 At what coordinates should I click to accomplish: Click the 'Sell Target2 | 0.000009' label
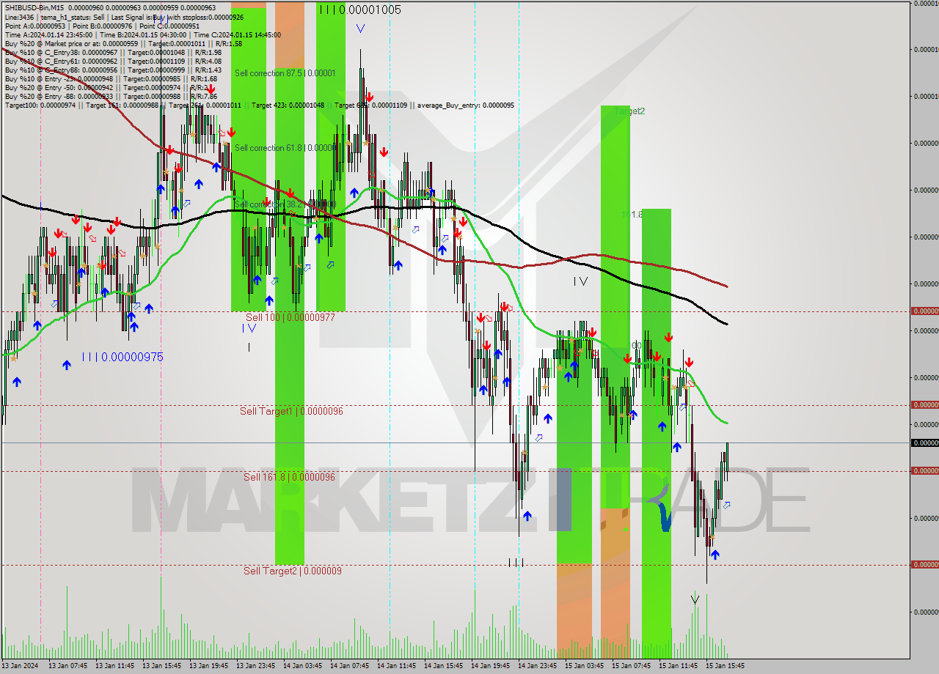(293, 571)
